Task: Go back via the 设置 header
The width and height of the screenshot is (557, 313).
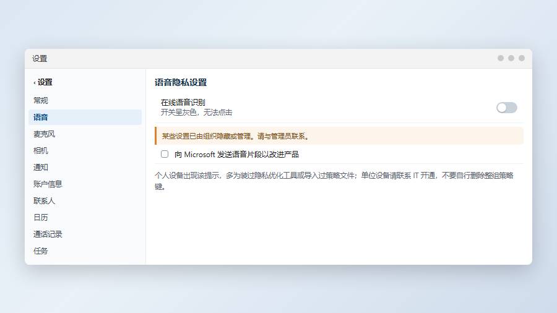Action: click(43, 82)
